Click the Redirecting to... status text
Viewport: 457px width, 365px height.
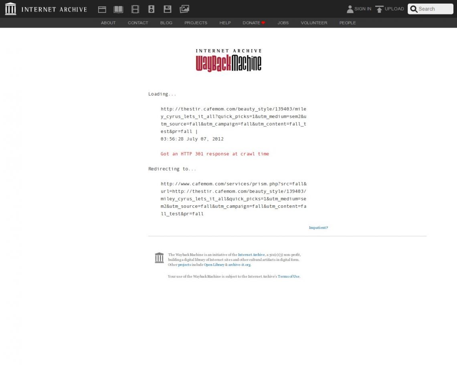(172, 169)
